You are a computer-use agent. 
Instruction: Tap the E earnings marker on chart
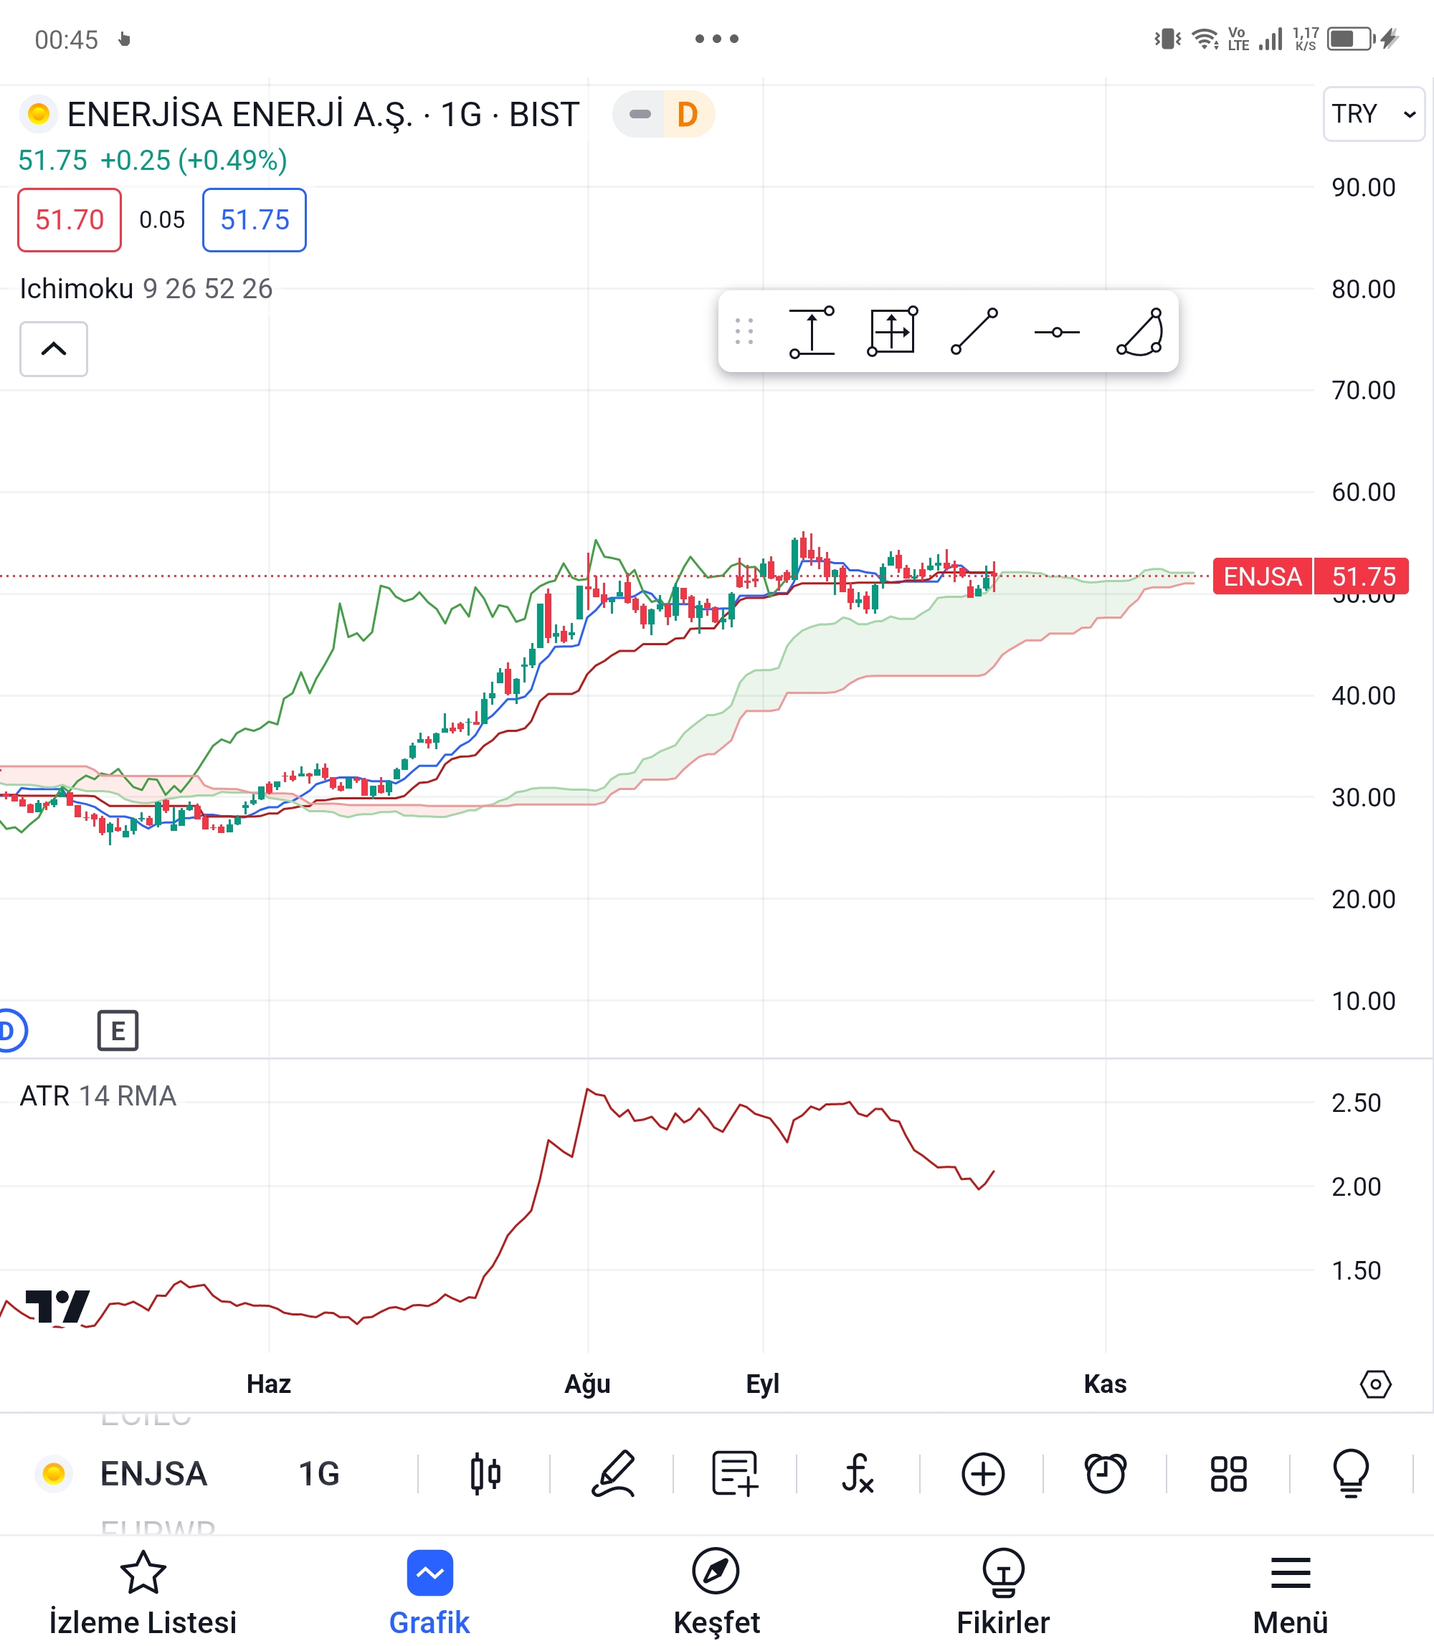click(x=118, y=1030)
